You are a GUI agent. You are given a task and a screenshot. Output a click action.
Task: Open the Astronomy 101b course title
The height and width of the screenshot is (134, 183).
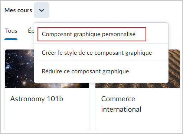coord(37,99)
